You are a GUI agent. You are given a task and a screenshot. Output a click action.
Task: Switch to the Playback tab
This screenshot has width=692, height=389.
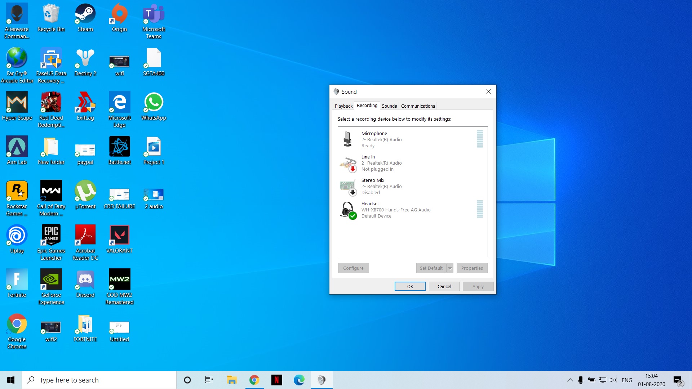tap(343, 106)
